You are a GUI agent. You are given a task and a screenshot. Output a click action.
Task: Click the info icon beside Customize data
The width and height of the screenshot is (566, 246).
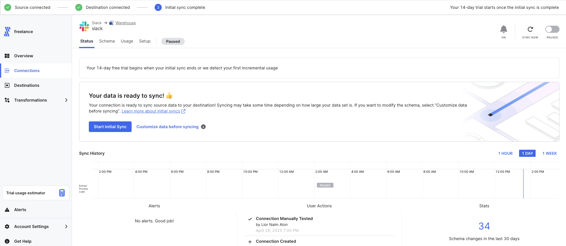(203, 127)
